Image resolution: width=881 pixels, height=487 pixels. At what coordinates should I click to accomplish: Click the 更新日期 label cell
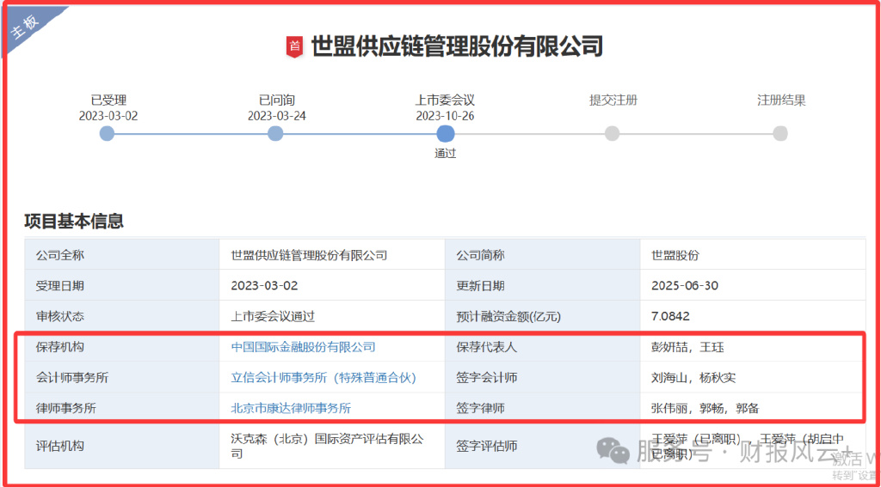coord(542,285)
